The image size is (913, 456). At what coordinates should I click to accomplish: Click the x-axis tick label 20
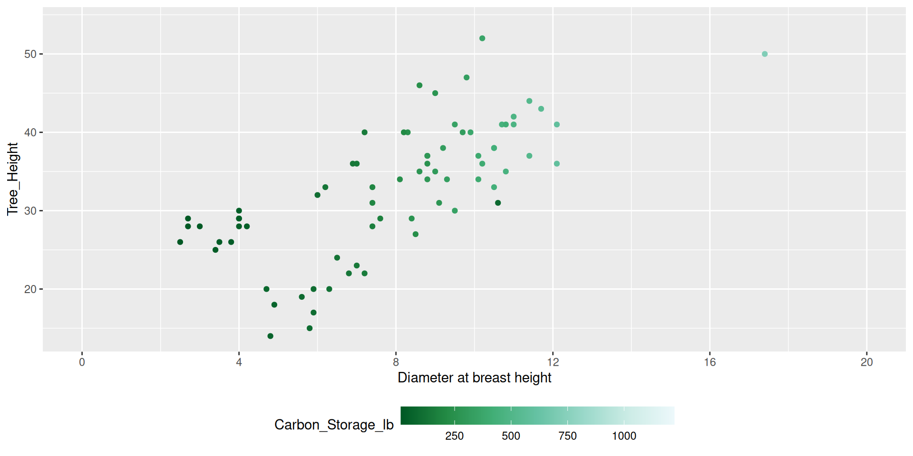pyautogui.click(x=866, y=362)
